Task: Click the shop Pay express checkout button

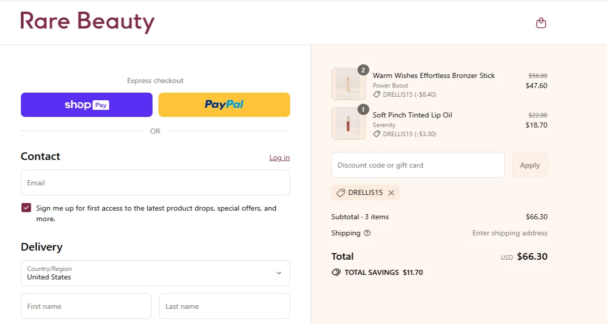Action: [x=86, y=105]
